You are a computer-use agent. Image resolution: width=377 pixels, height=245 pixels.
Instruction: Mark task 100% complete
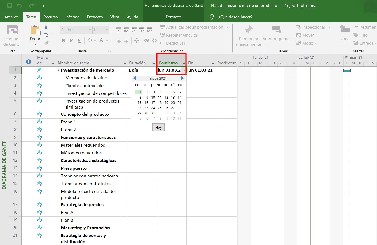[150, 29]
